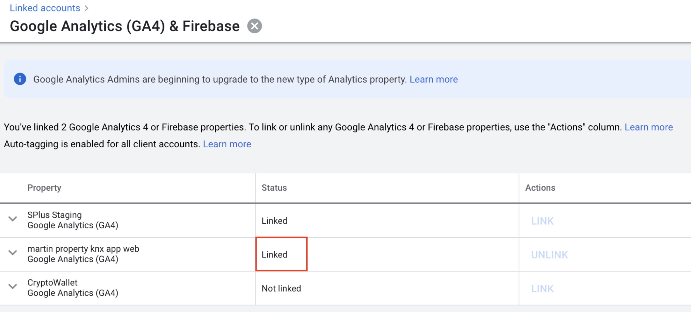
Task: Click LINK for the SPlus Staging property
Action: tap(542, 221)
